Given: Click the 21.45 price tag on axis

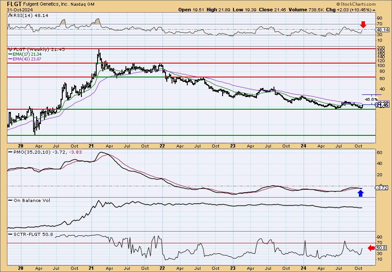Looking at the screenshot, I should coord(382,105).
